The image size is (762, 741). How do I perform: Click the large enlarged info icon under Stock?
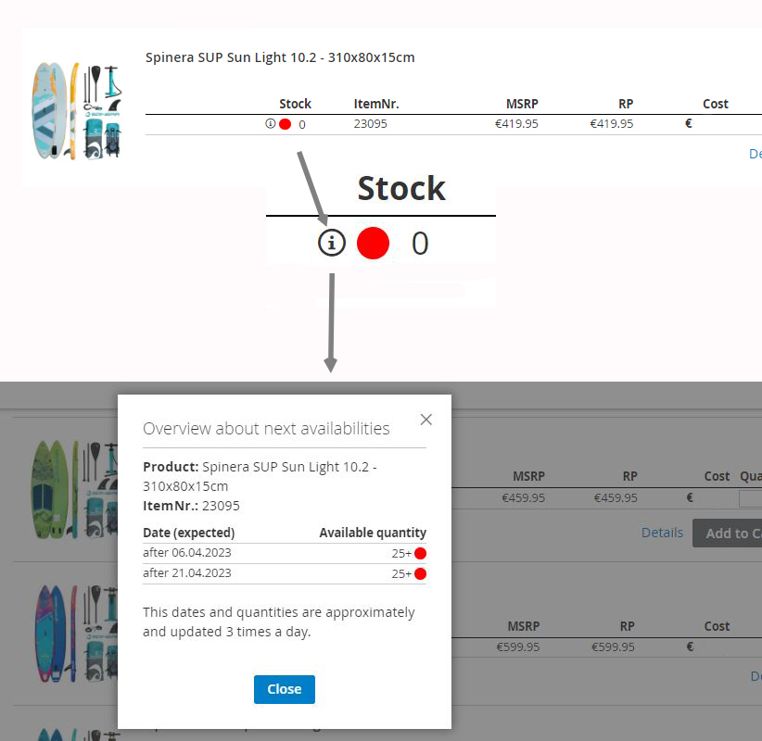332,243
